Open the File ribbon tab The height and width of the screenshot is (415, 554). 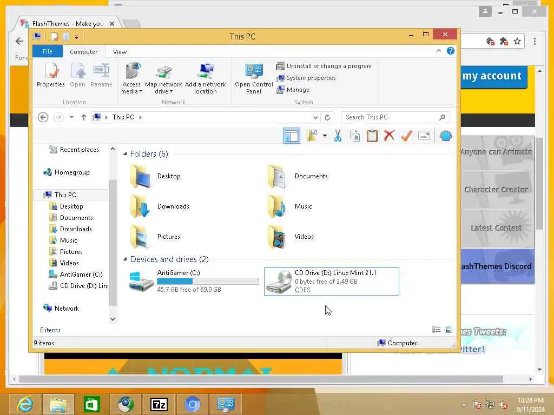[x=48, y=51]
